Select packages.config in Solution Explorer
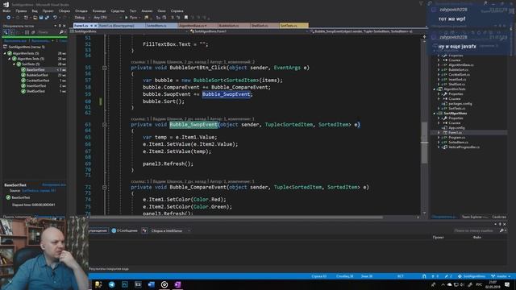The image size is (516, 290). [460, 104]
